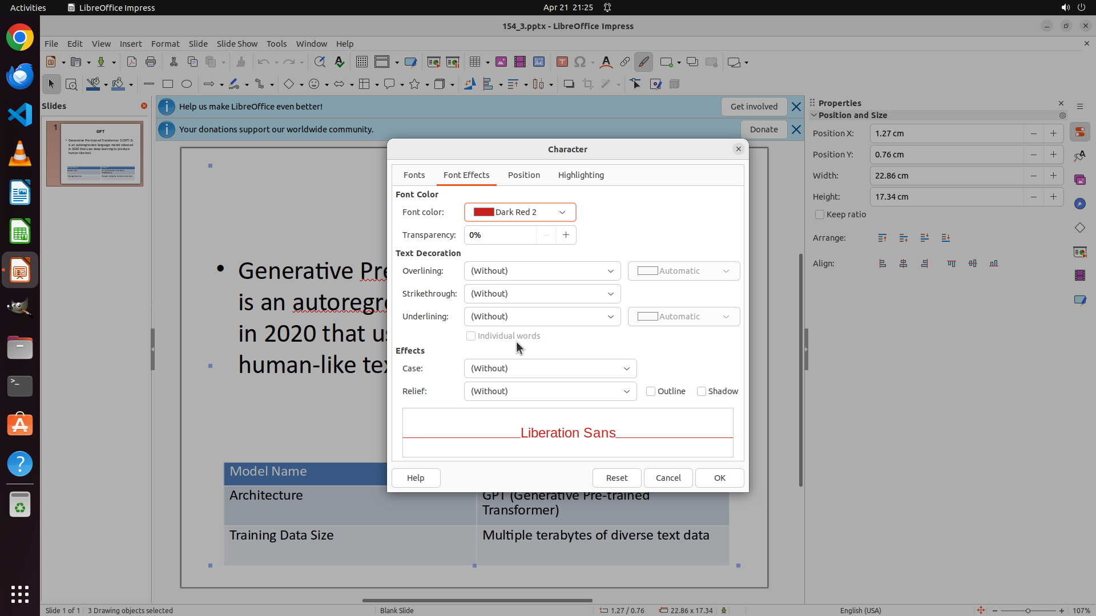Screen dimensions: 1096x616
Task: Select slide 1 thumbnail in Slides panel
Action: click(101, 153)
